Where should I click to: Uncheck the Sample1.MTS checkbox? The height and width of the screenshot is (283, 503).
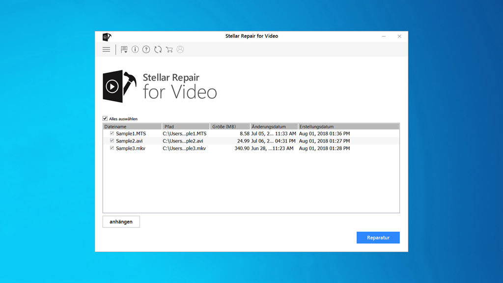112,133
